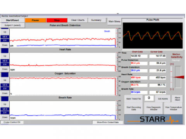Image resolution: width=186 pixels, height=139 pixels.
Task: Click the Chart Data Breath Rate value
Action: coord(139,92)
